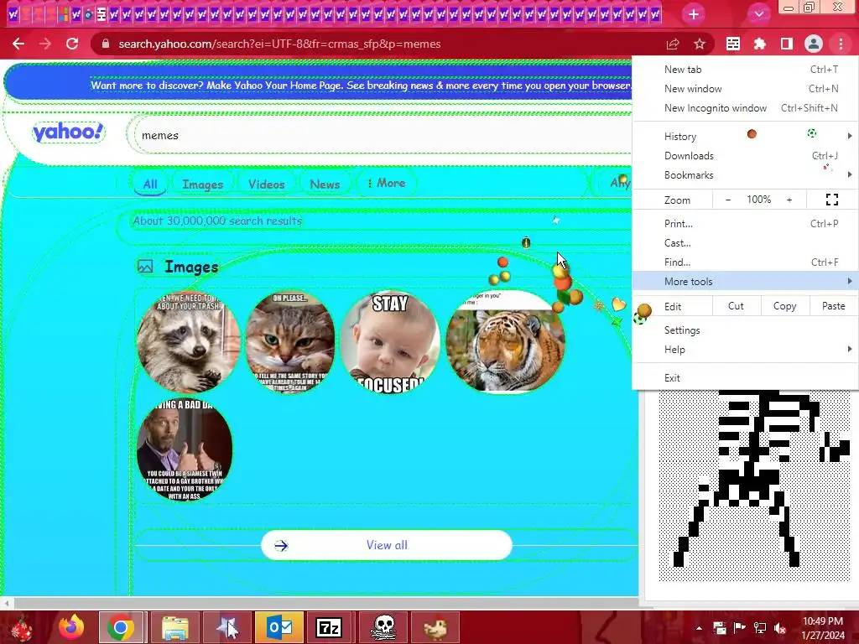Open the skull and crossbones taskbar app
This screenshot has height=644, width=859.
pyautogui.click(x=383, y=627)
